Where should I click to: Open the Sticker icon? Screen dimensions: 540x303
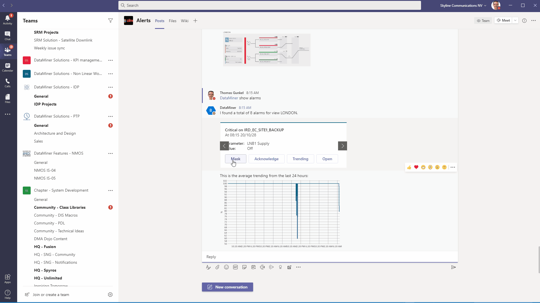point(244,267)
